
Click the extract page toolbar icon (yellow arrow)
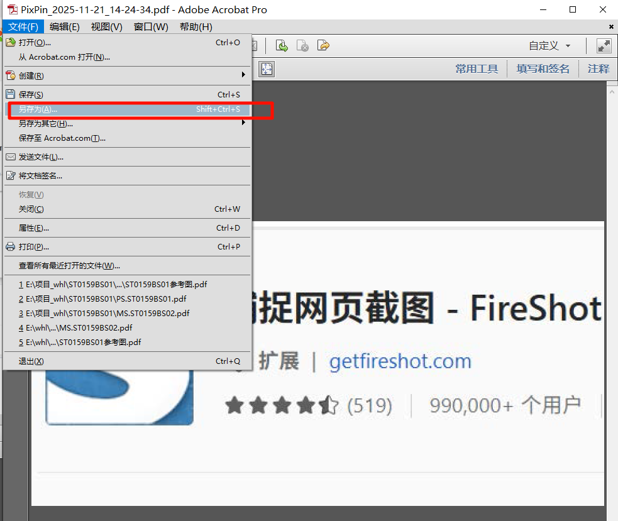tap(323, 46)
